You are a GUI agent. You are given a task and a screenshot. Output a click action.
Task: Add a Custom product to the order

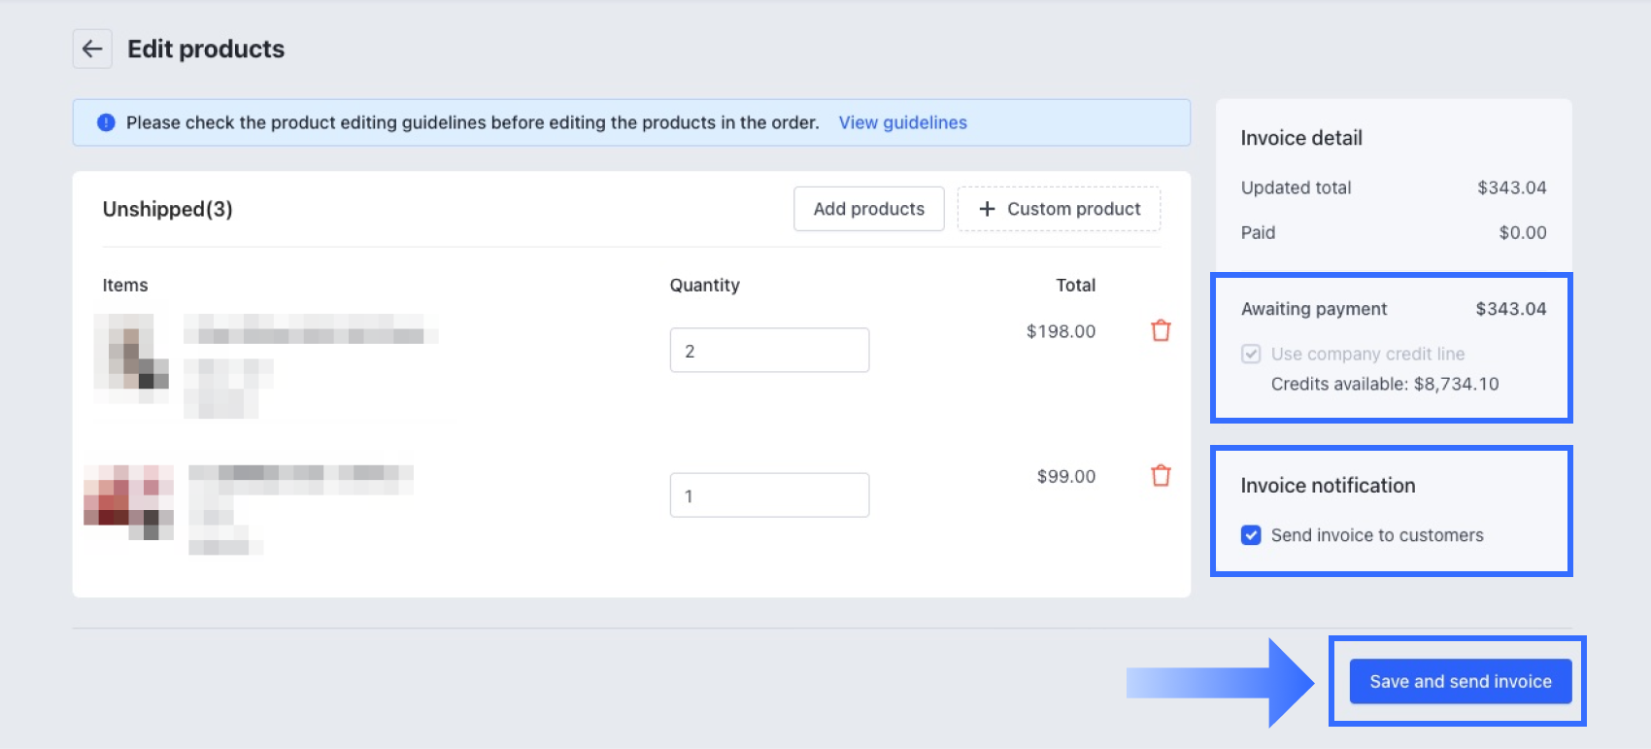coord(1059,209)
